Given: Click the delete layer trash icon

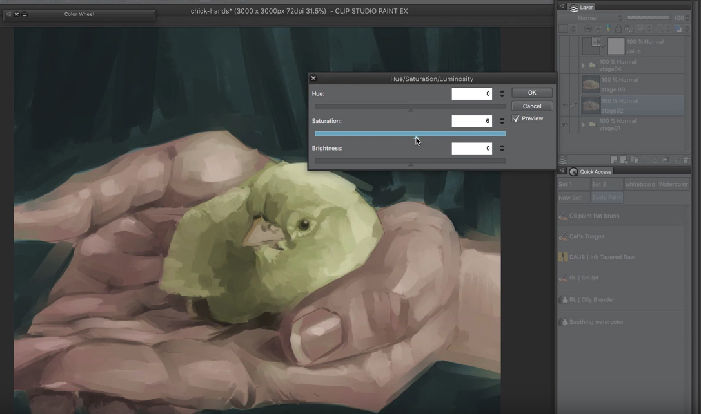Looking at the screenshot, I should (x=686, y=160).
